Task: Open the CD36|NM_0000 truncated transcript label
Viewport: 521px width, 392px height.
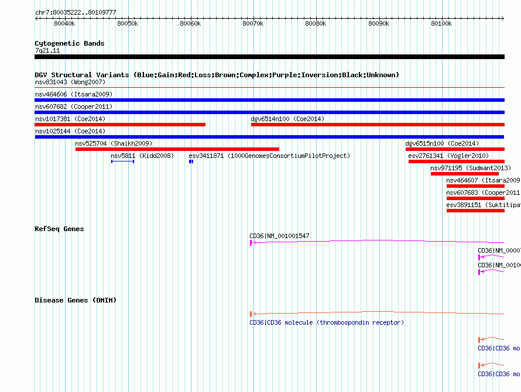Action: pyautogui.click(x=499, y=250)
